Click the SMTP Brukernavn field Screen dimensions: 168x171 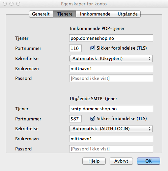coord(111,139)
